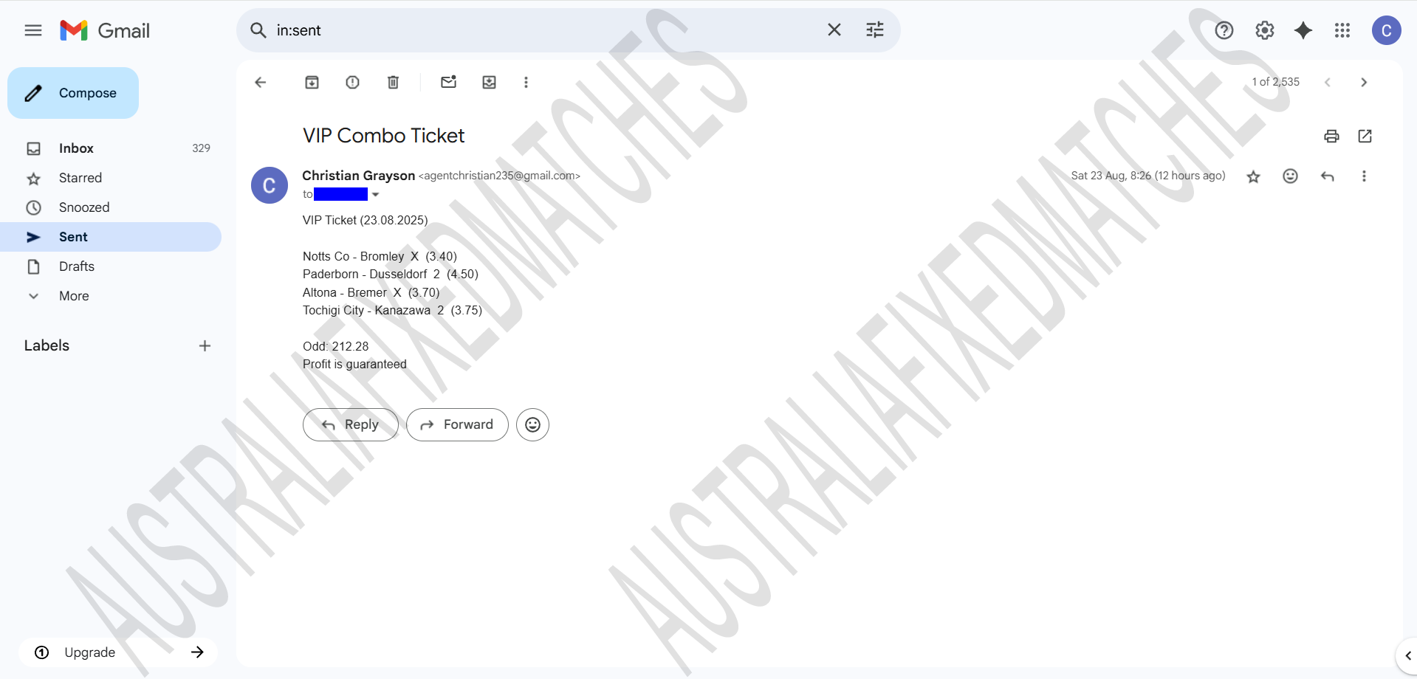The image size is (1417, 679).
Task: Report this email as spam
Action: coord(353,82)
